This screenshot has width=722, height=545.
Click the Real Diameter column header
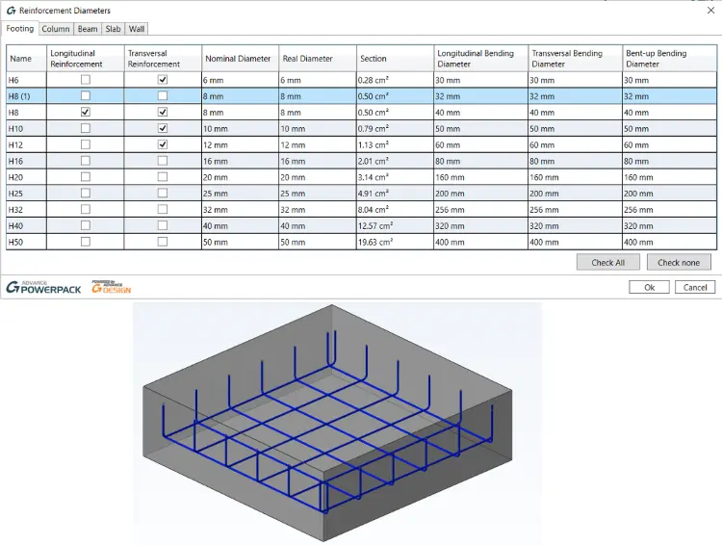(x=318, y=59)
